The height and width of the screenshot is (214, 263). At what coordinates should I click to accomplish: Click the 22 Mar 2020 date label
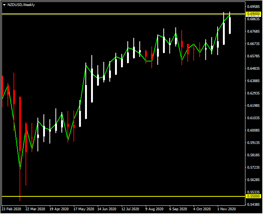point(36,209)
